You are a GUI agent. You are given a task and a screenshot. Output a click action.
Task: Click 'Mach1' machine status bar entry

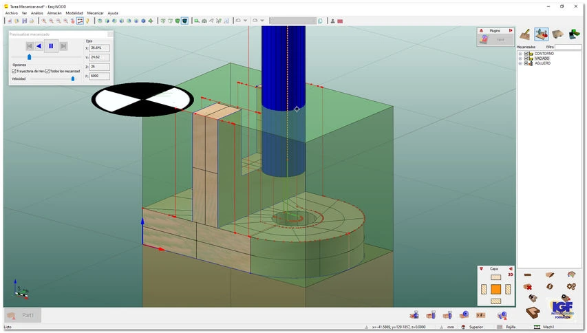[548, 327]
